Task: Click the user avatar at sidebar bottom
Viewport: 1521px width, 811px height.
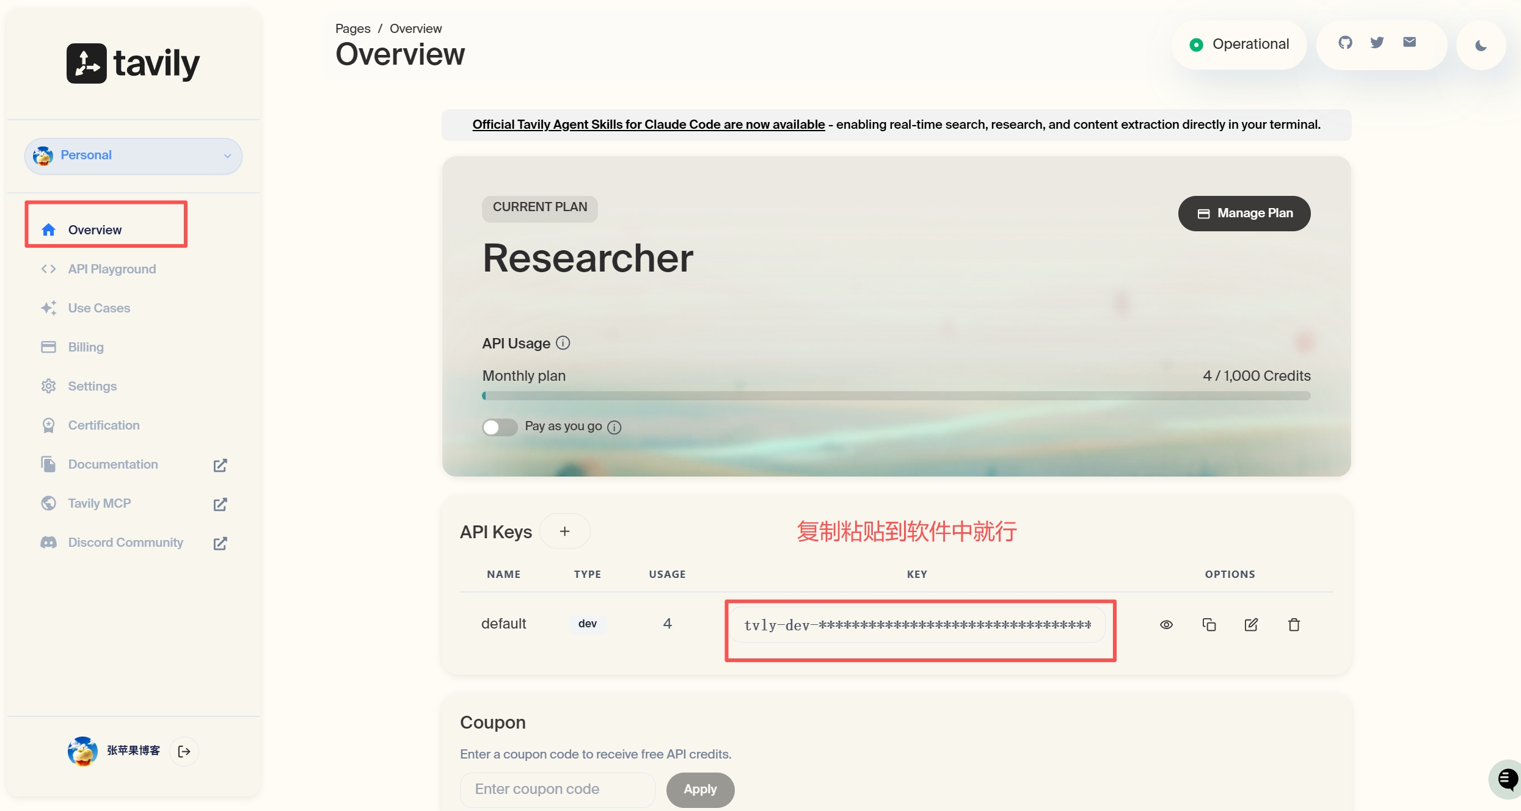Action: [82, 751]
